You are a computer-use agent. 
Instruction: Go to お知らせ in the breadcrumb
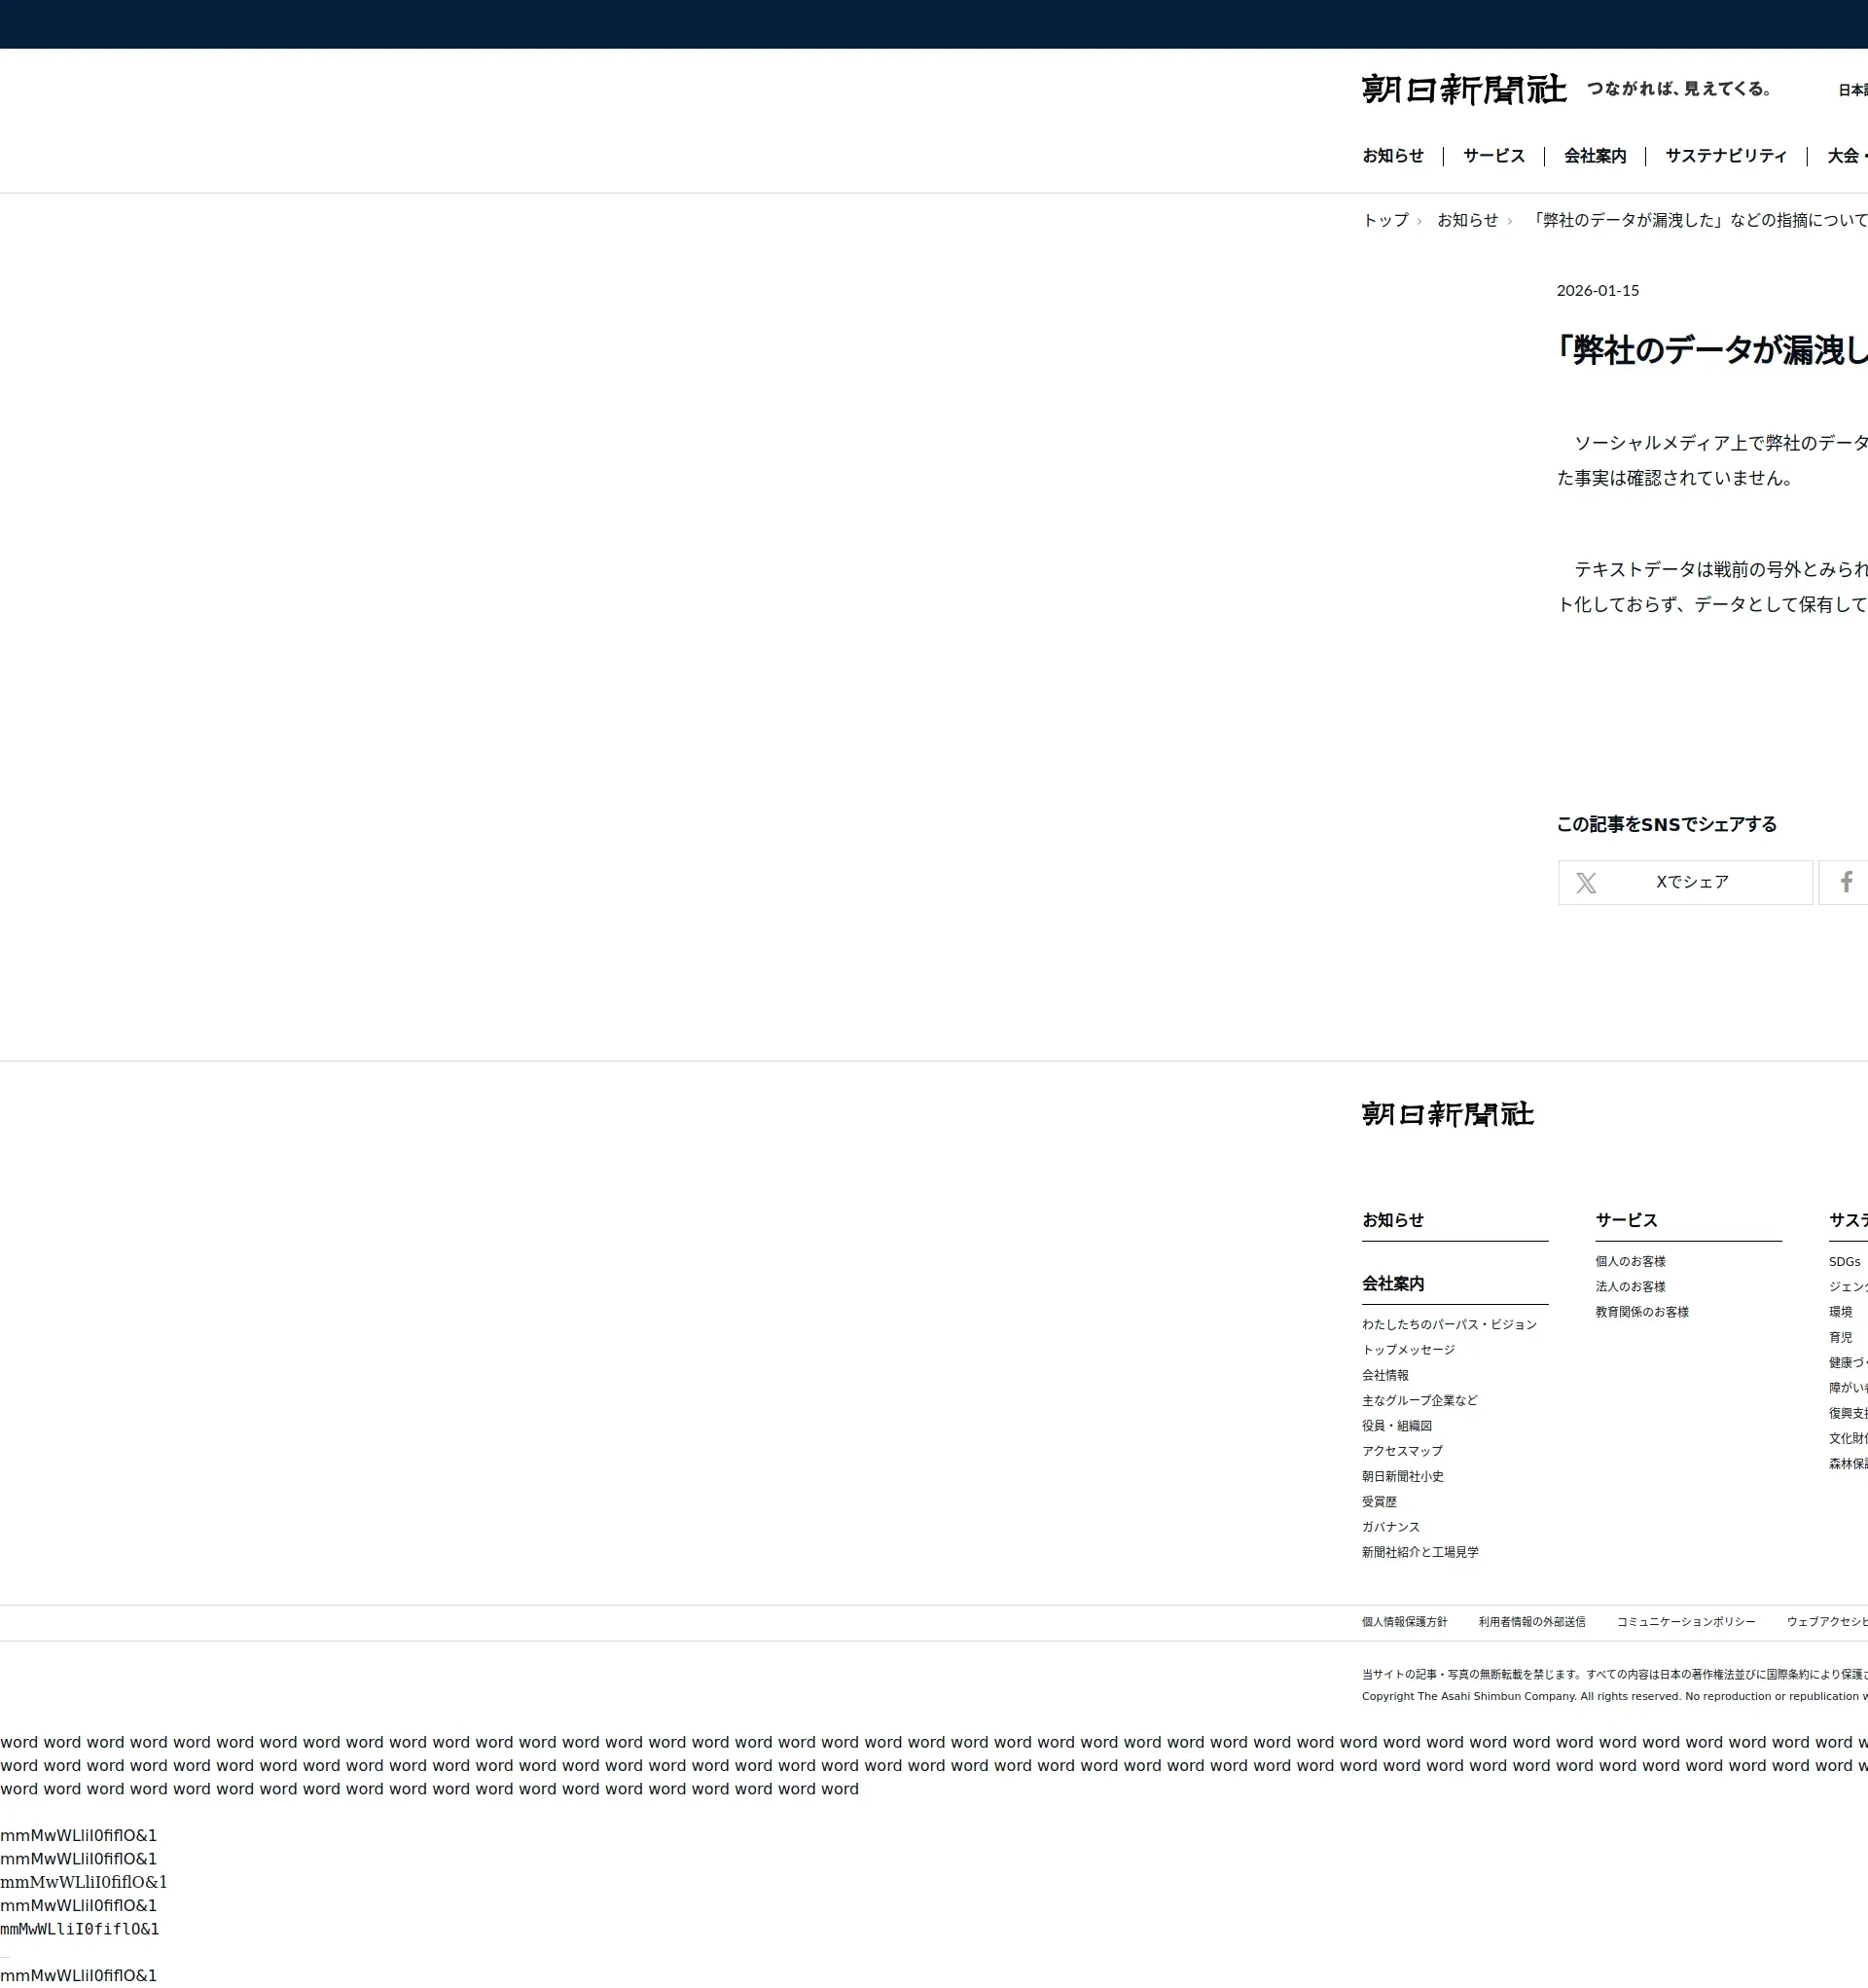click(1467, 220)
